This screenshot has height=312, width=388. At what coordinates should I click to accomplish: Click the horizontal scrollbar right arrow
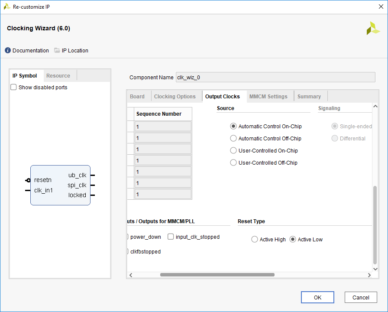coord(369,275)
